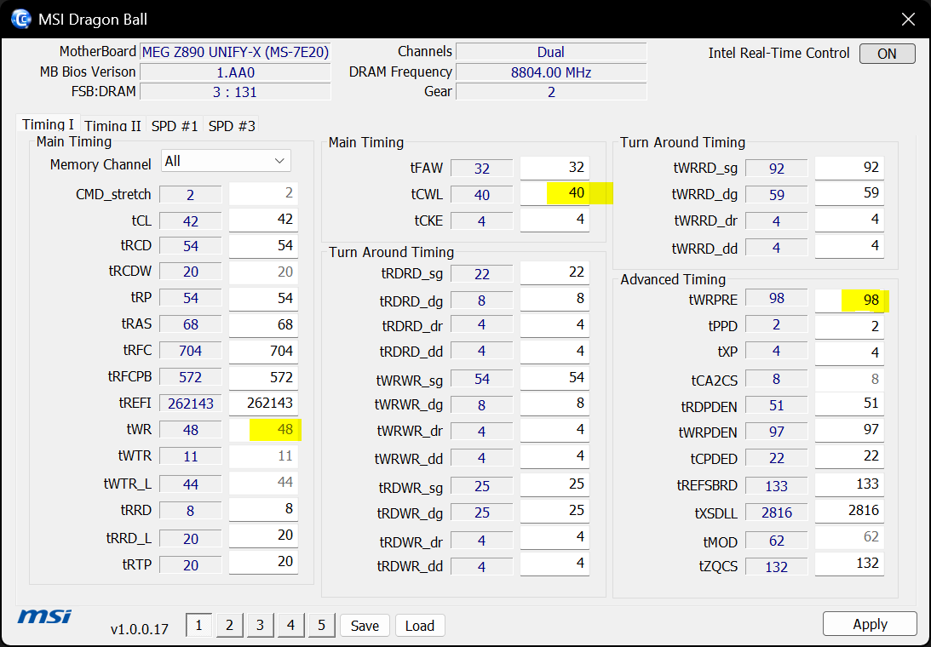This screenshot has height=647, width=931.
Task: Click the Save button
Action: click(x=365, y=626)
